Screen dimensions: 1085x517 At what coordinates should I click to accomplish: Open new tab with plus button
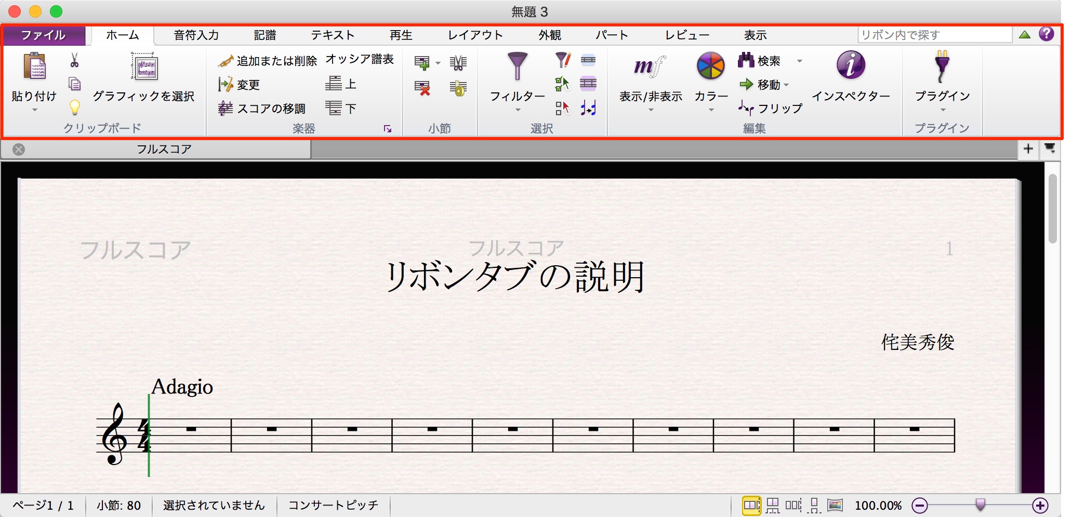[x=1028, y=149]
